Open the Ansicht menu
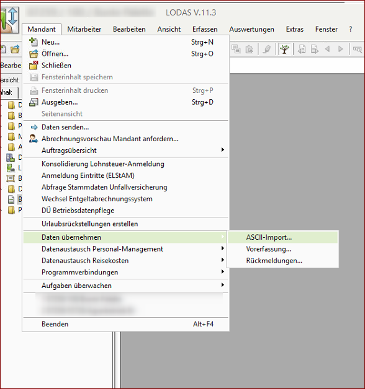Viewport: 365px width, 389px height. (x=169, y=29)
